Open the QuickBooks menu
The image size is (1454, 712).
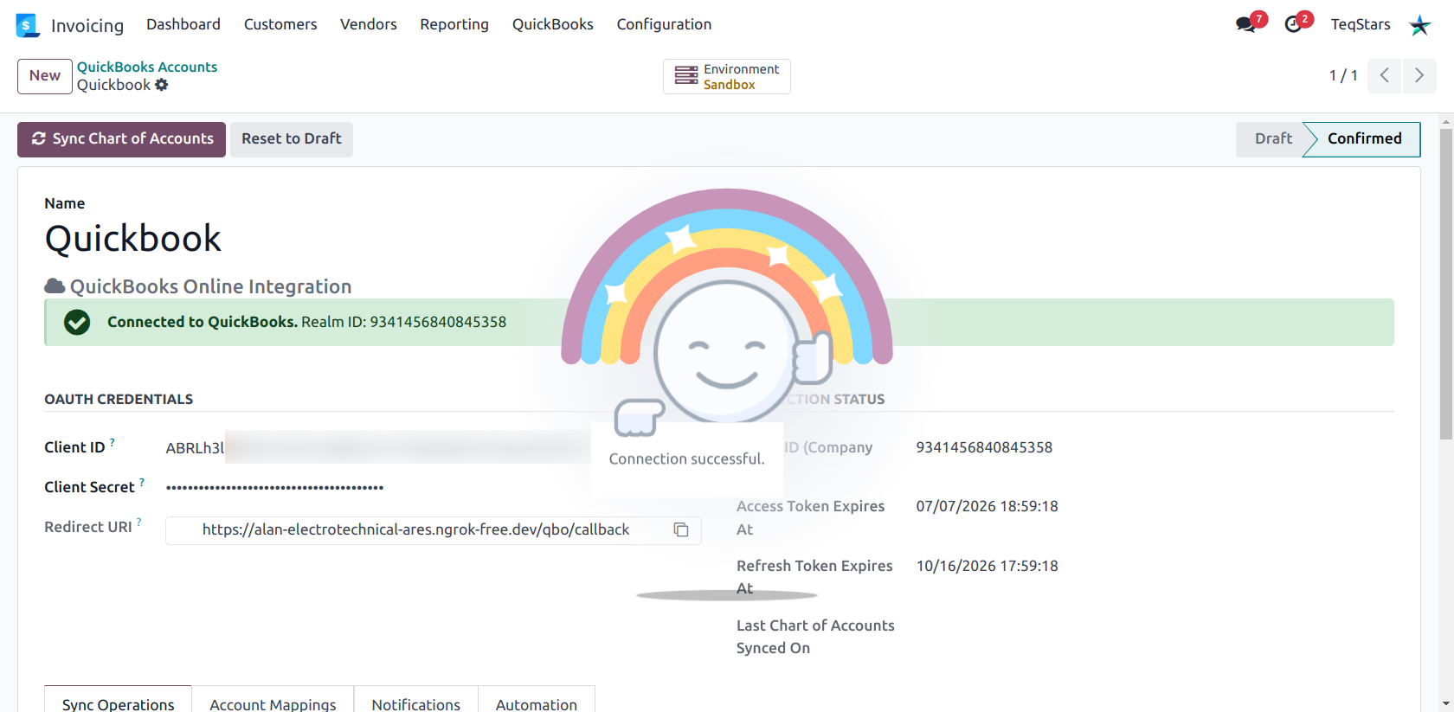[x=553, y=24]
